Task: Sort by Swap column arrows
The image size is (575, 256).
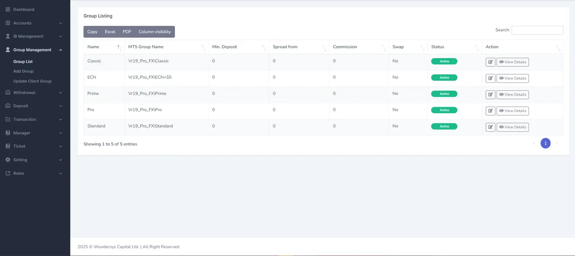Action: 422,48
